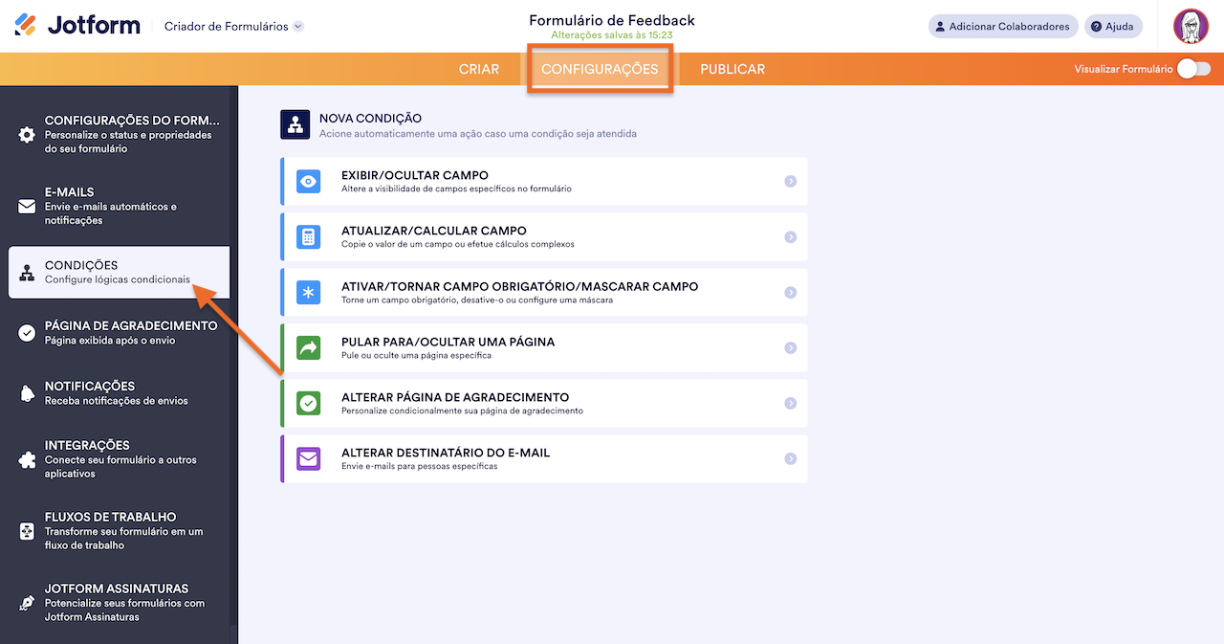This screenshot has width=1224, height=644.
Task: Select the Exibir/Ocultar Campo eye icon
Action: pos(308,180)
